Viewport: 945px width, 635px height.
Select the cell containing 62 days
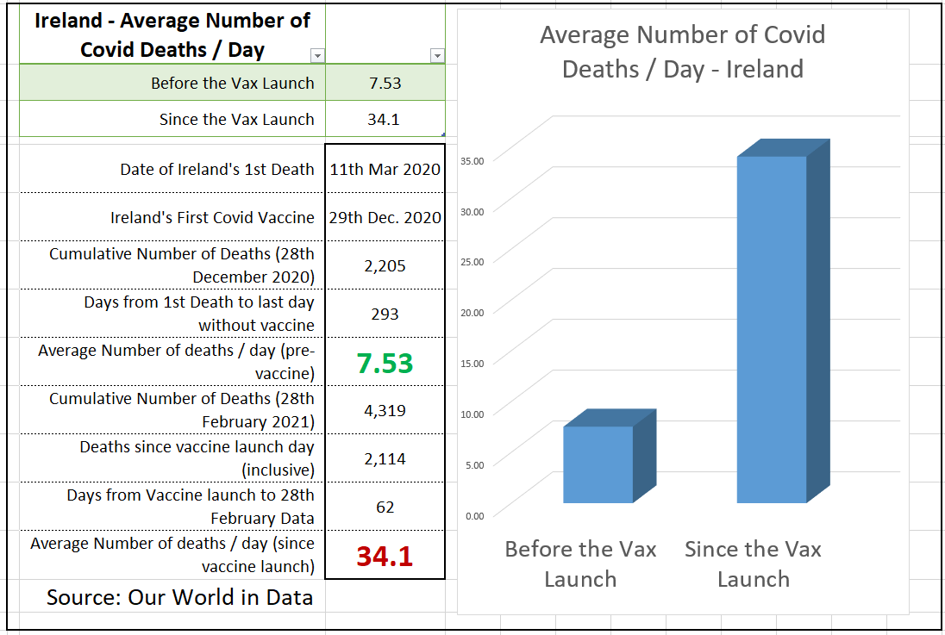tap(385, 507)
